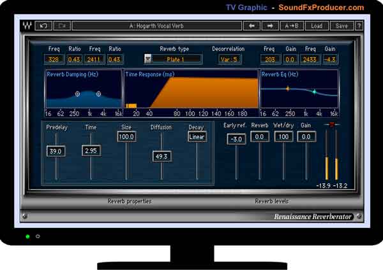Click the Reverb properties section label
The width and height of the screenshot is (383, 270).
click(x=130, y=201)
